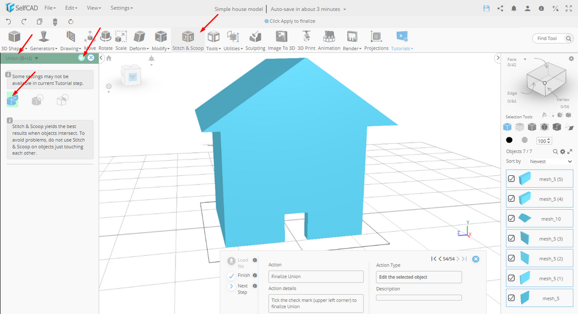Open the Settings menu
This screenshot has height=314, width=578.
[x=121, y=8]
